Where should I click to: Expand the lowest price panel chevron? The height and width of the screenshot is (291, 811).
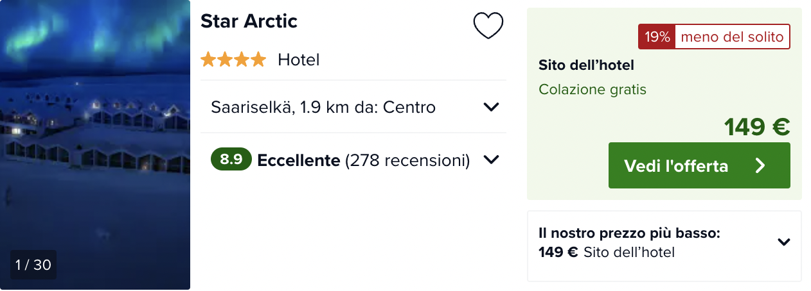[x=783, y=242]
